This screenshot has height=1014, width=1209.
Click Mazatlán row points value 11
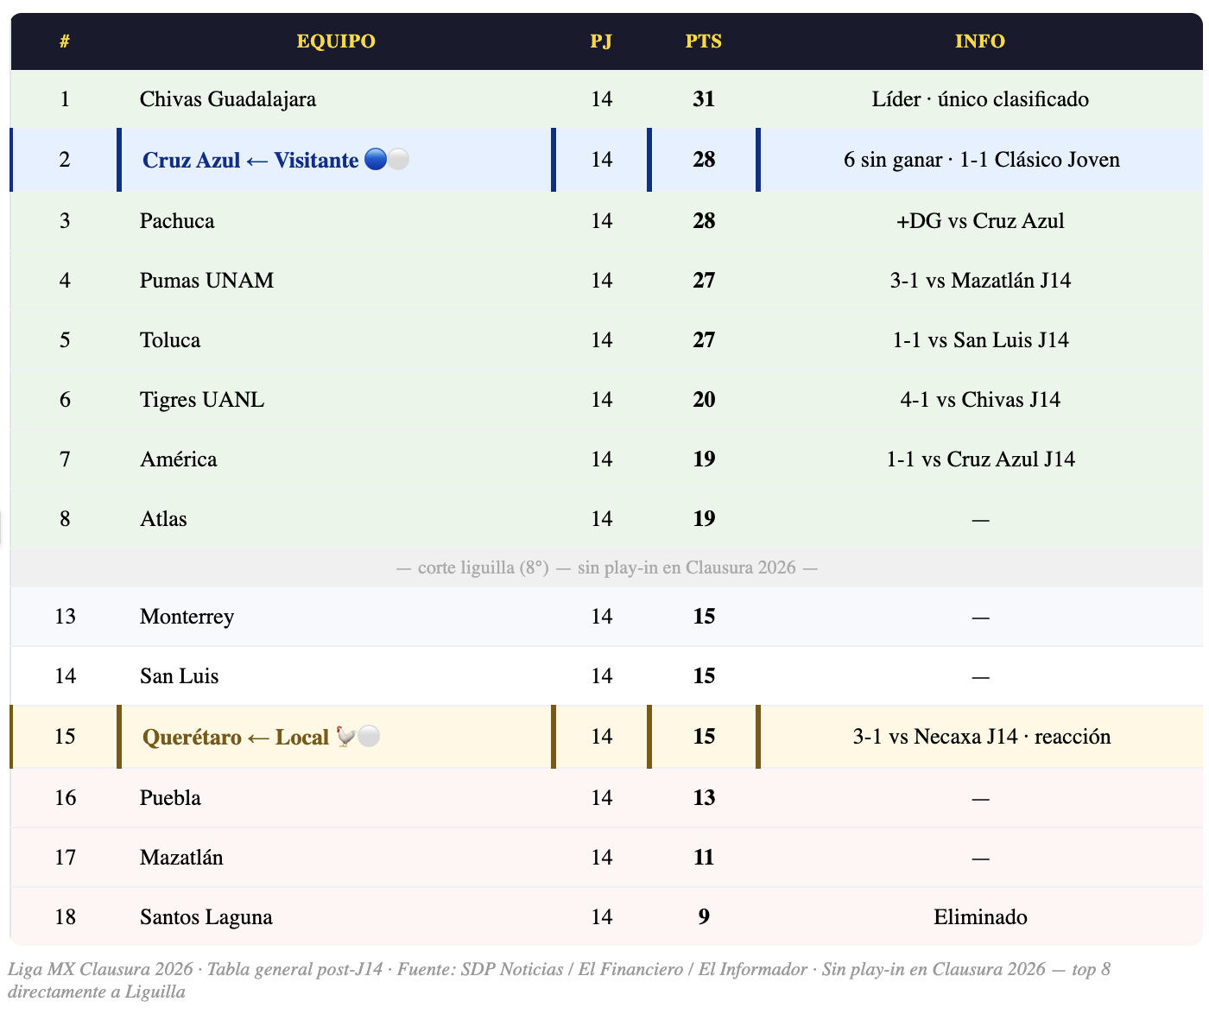click(704, 858)
